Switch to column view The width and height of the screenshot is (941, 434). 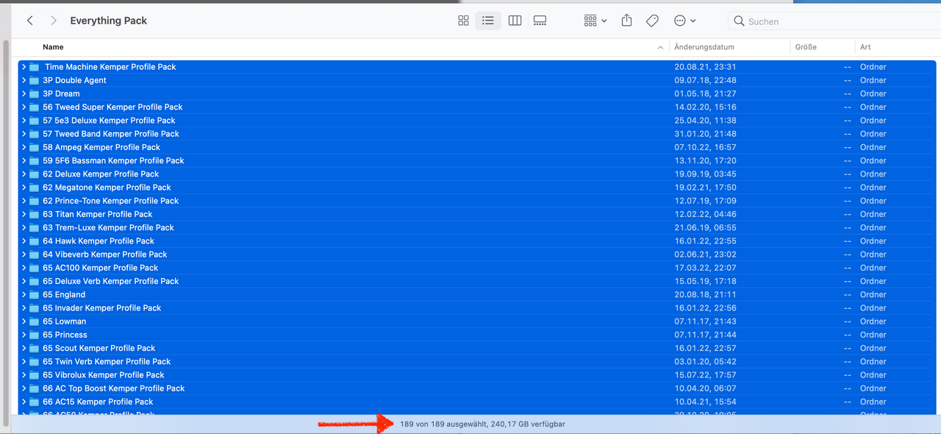point(515,21)
